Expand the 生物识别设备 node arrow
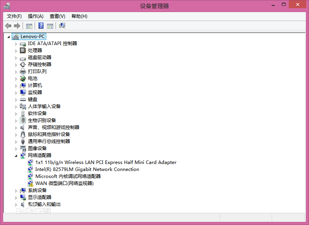 pos(16,121)
